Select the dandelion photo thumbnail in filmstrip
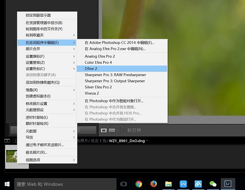This screenshot has height=190, width=245. pos(11,156)
